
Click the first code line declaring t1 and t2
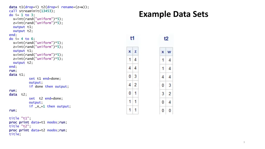click(49, 7)
